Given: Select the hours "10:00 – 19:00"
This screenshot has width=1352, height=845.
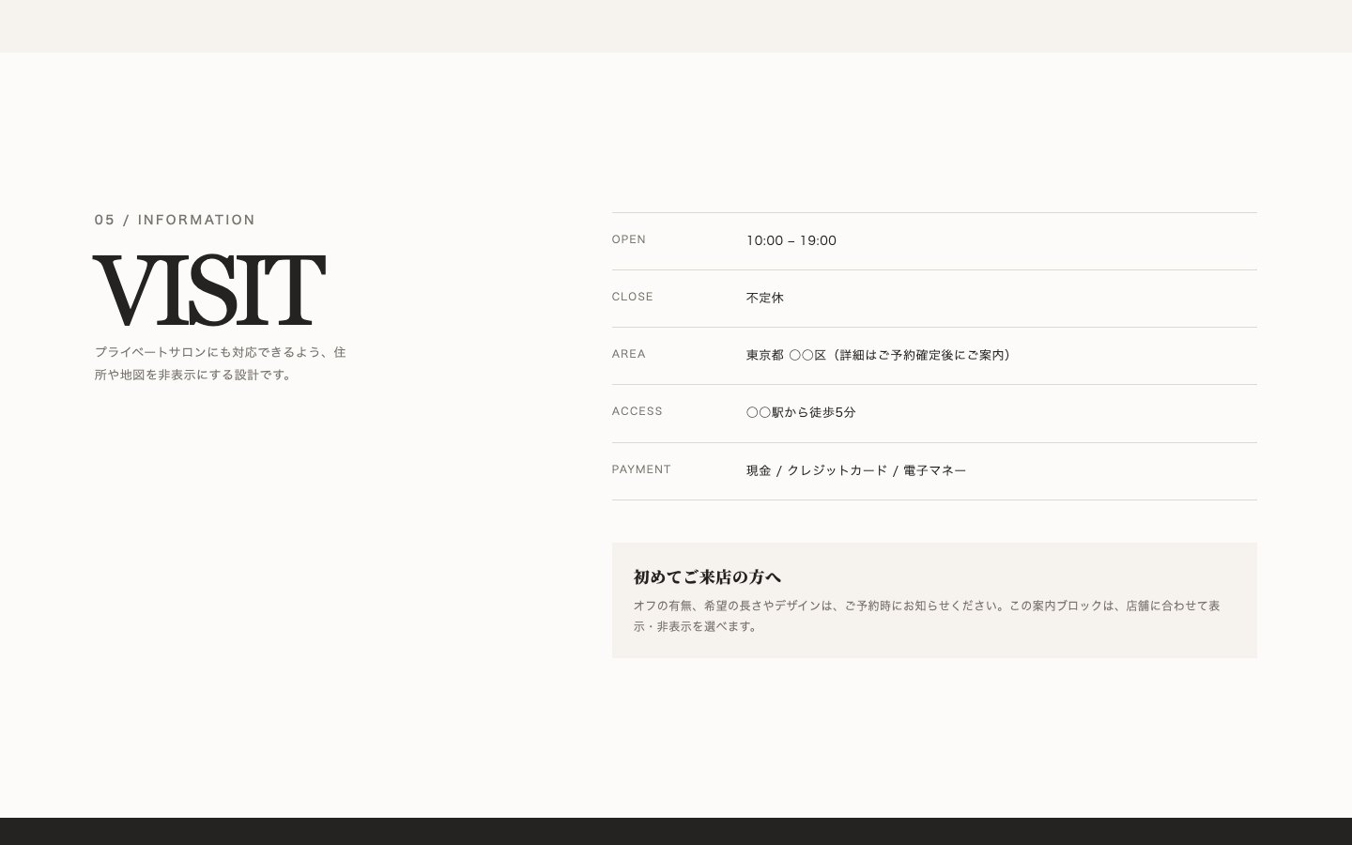Looking at the screenshot, I should pos(791,240).
